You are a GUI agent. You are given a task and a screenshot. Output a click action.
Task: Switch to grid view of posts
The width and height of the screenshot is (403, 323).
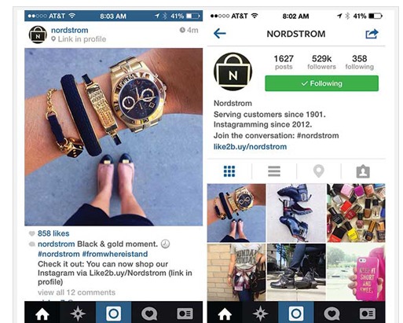point(229,171)
